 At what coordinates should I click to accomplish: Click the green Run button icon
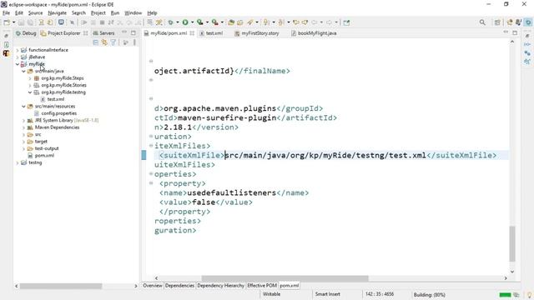tap(185, 22)
